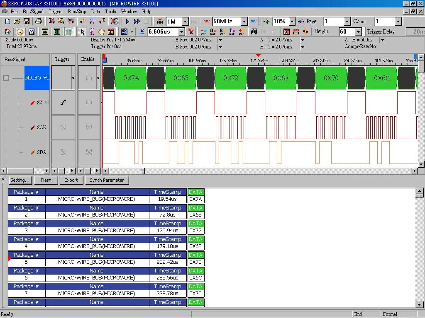Select the 0X7A decoded packet in waveform
The height and width of the screenshot is (318, 425).
(x=131, y=78)
